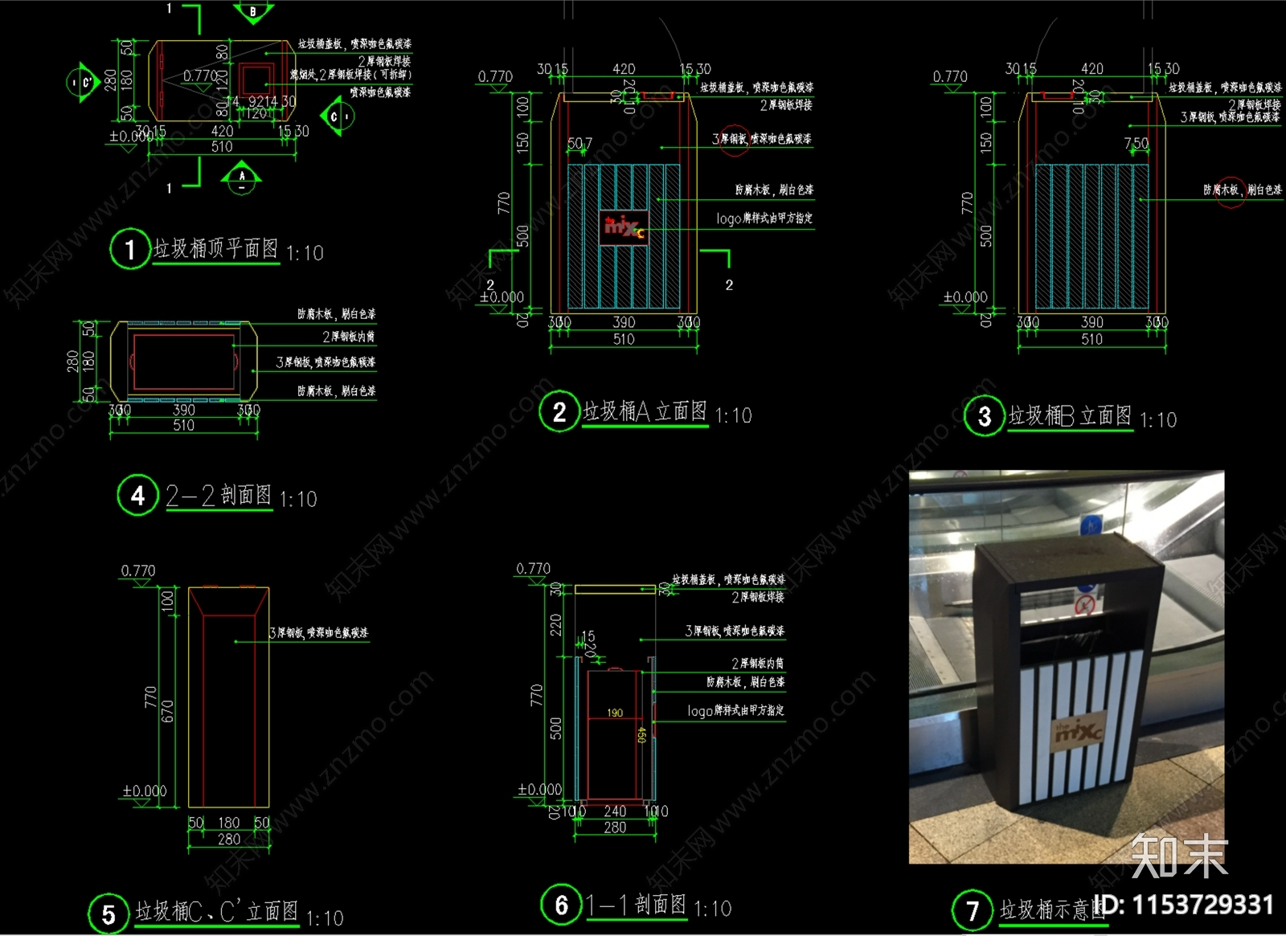Select the red 190 dimension in 1-1 section
The height and width of the screenshot is (936, 1286).
tap(615, 713)
